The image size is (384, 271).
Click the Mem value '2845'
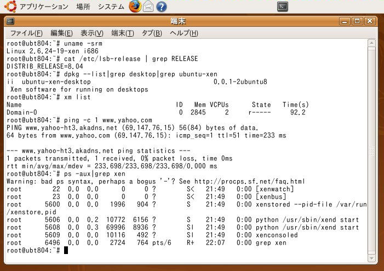tap(198, 112)
